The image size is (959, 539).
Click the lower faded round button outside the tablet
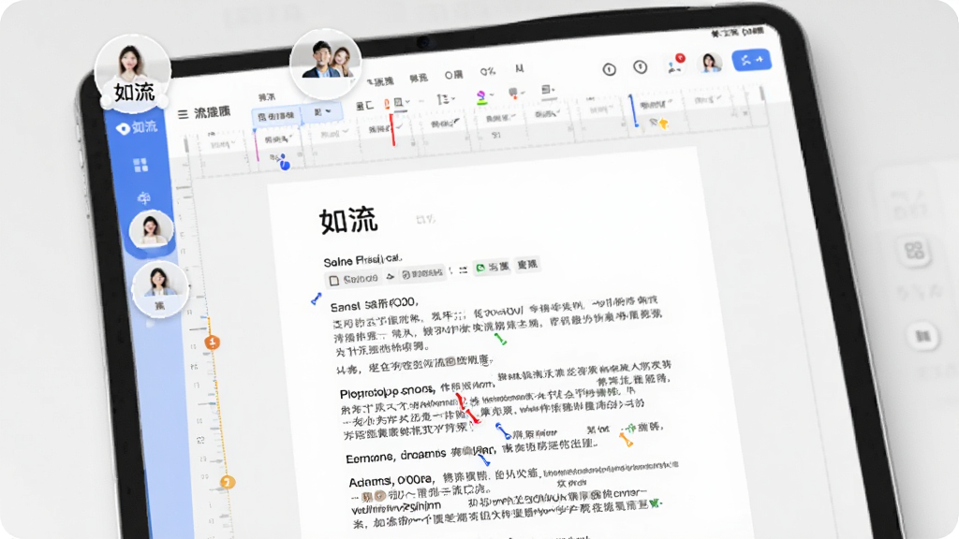pos(922,336)
